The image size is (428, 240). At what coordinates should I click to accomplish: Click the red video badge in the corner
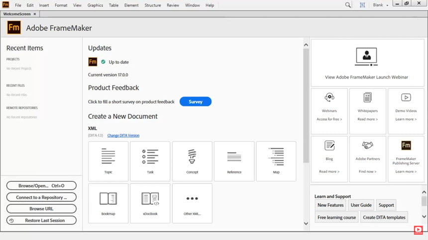[418, 230]
